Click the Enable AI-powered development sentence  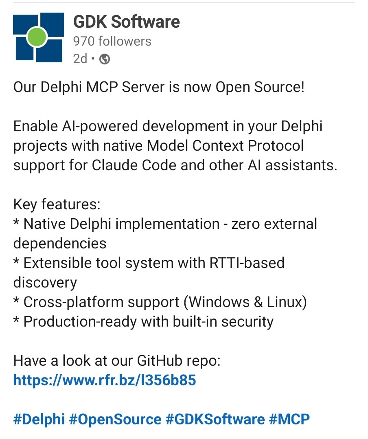point(175,146)
